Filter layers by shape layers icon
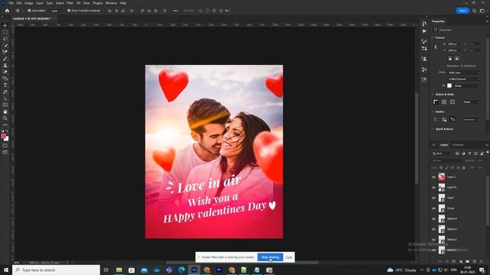 [x=475, y=154]
